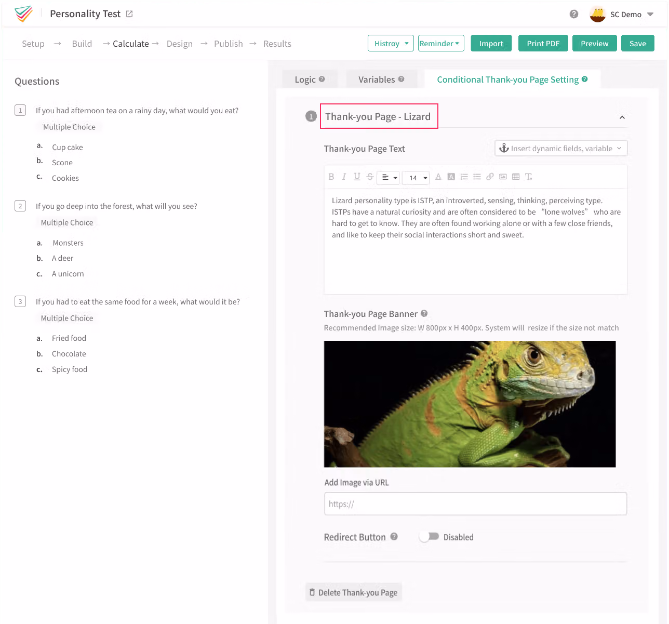Open the font size 14 dropdown

pos(416,178)
